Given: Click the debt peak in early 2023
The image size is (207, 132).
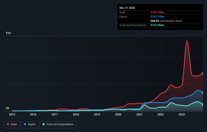Looking at the screenshot, I should (187, 41).
